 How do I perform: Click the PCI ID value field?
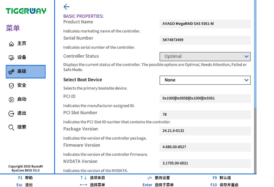(205, 98)
